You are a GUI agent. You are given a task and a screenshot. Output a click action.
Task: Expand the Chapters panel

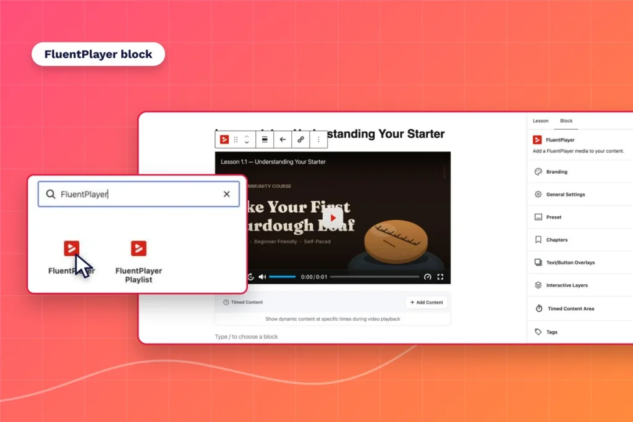click(x=580, y=240)
